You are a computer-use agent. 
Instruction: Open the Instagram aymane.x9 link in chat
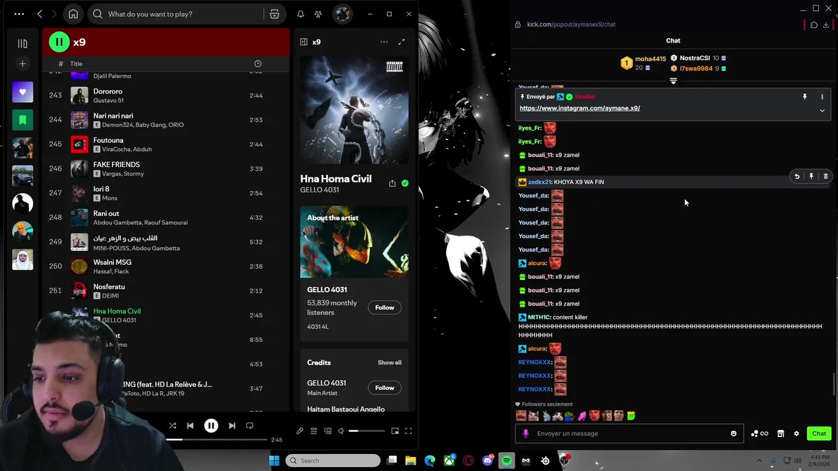[x=579, y=109]
